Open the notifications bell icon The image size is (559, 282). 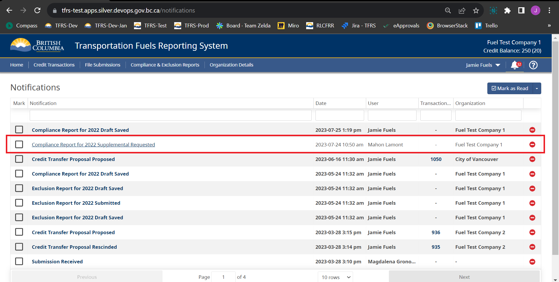pos(515,65)
